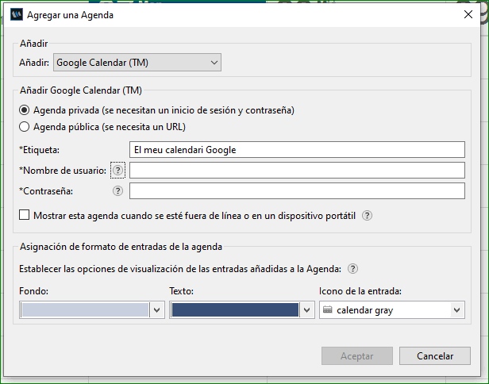Image resolution: width=489 pixels, height=384 pixels.
Task: Click the dark blue Texto color swatch
Action: (x=235, y=309)
